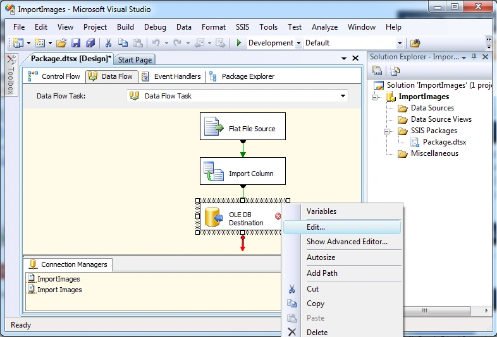Click the Undo arrow icon
The width and height of the screenshot is (497, 337).
(x=156, y=42)
